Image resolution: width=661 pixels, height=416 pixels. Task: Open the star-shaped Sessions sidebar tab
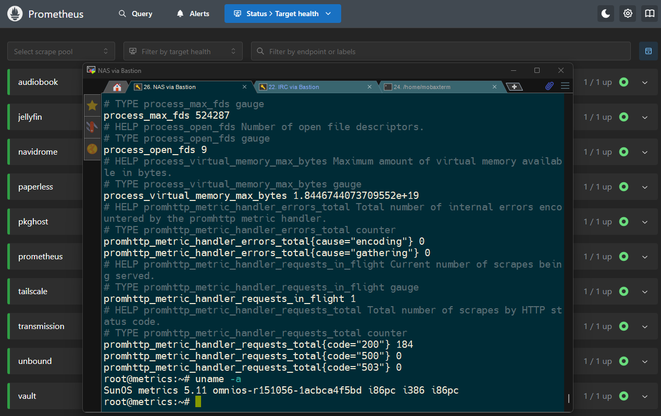92,106
